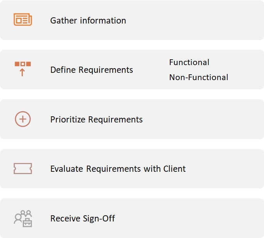Click the Gather information label

coord(88,21)
